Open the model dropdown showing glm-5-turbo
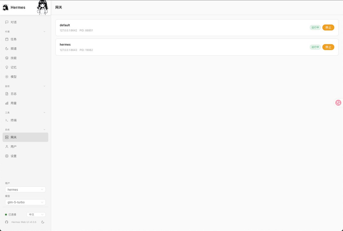343x231 pixels. coord(25,202)
